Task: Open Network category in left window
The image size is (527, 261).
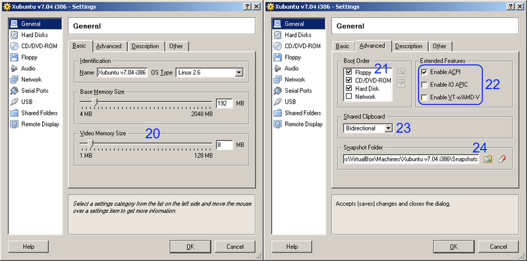Action: click(26, 79)
